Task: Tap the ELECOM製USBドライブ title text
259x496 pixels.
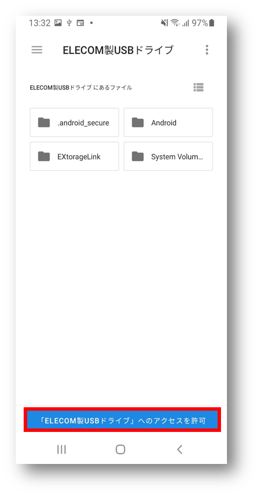Action: (x=118, y=50)
